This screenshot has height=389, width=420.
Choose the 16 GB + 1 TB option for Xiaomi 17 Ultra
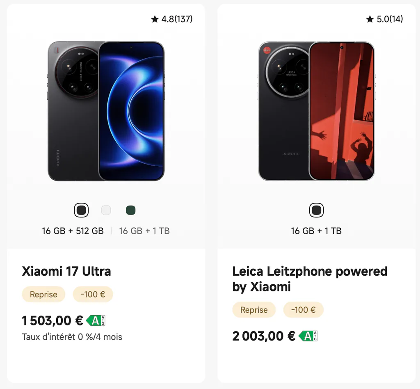(x=144, y=231)
